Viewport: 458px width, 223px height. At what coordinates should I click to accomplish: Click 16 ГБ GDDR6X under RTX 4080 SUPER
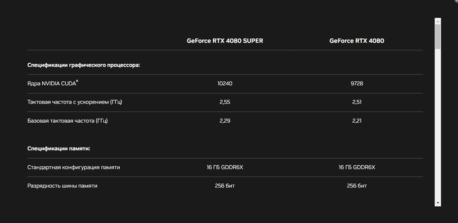(225, 167)
